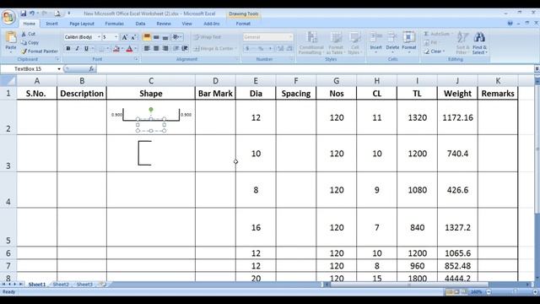Click the Increase Indent icon

pos(185,48)
